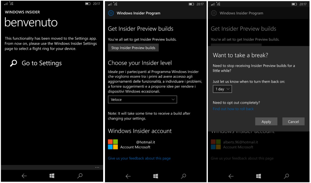
Task: Click Microsoft logo next to @hotmail.it account
Action: [113, 144]
